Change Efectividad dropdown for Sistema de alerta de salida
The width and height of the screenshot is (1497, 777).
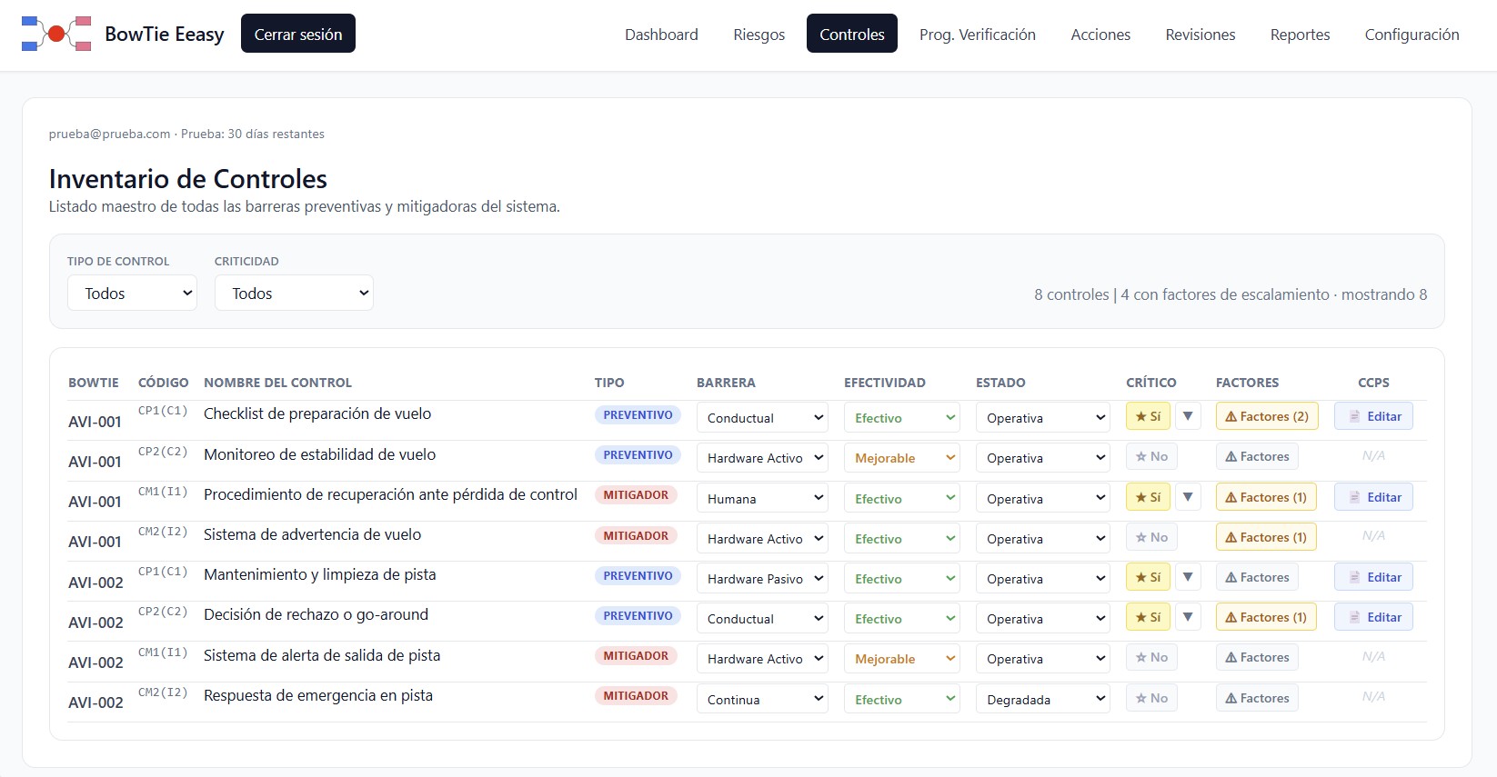[x=901, y=659]
